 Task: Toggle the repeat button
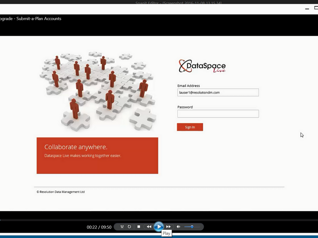tap(129, 227)
